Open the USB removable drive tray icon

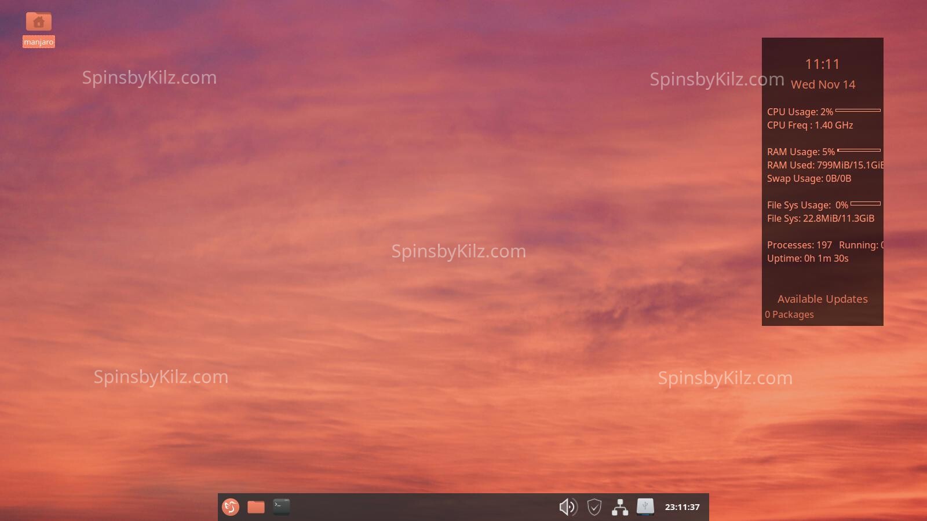(645, 507)
